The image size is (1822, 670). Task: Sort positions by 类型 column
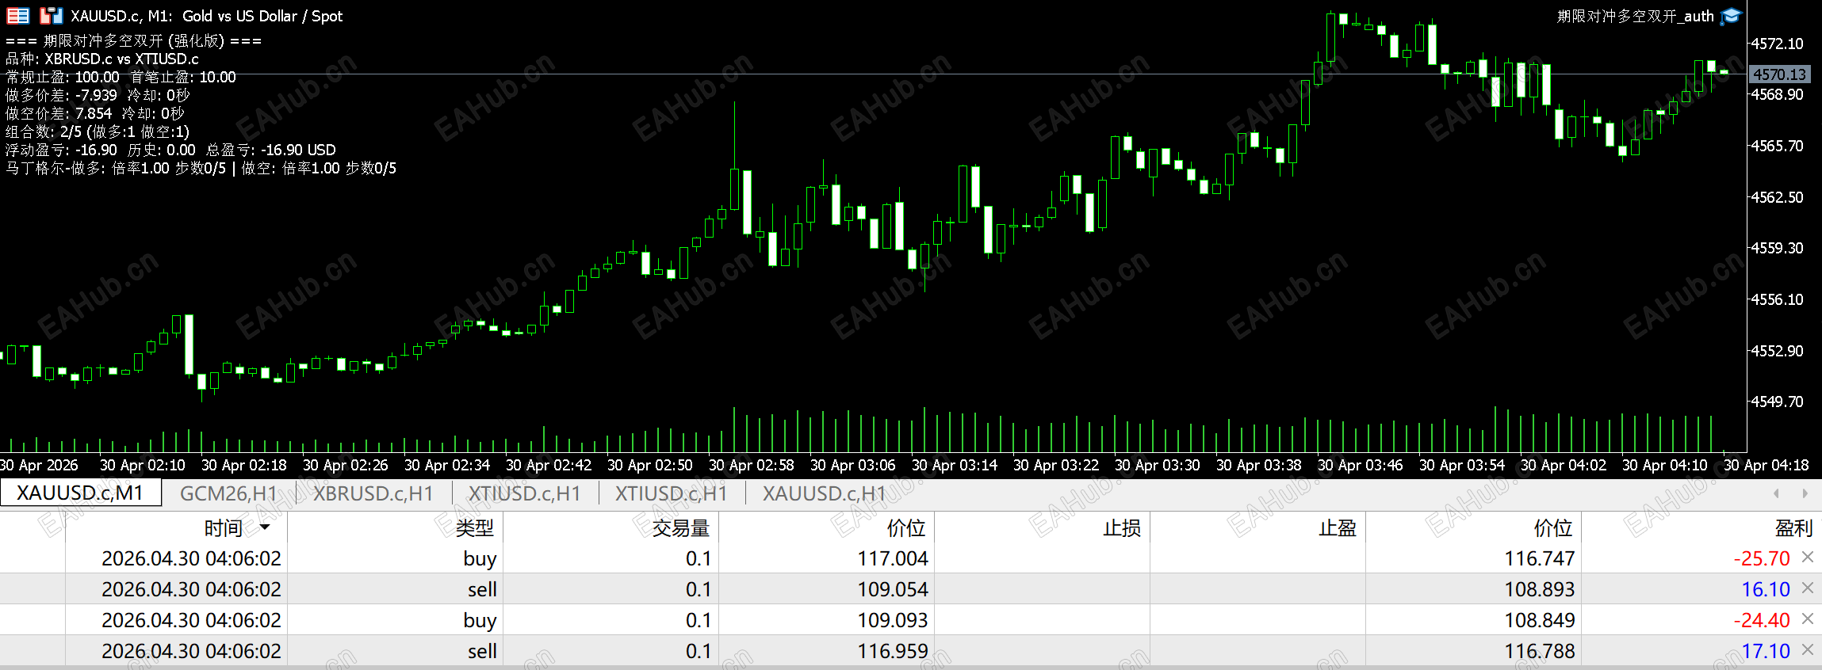(x=474, y=527)
